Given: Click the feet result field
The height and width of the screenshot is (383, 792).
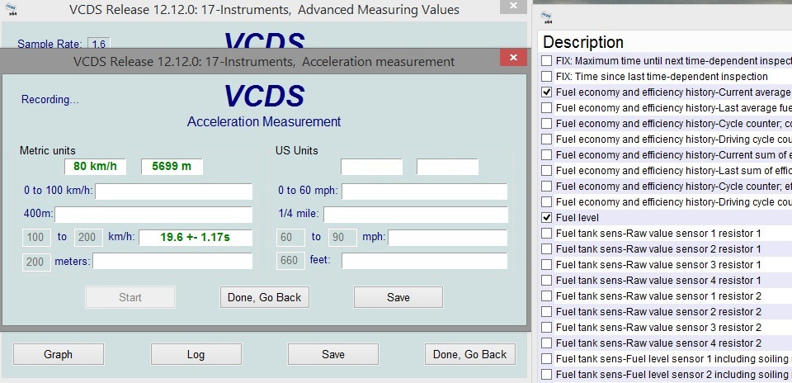Looking at the screenshot, I should 424,261.
